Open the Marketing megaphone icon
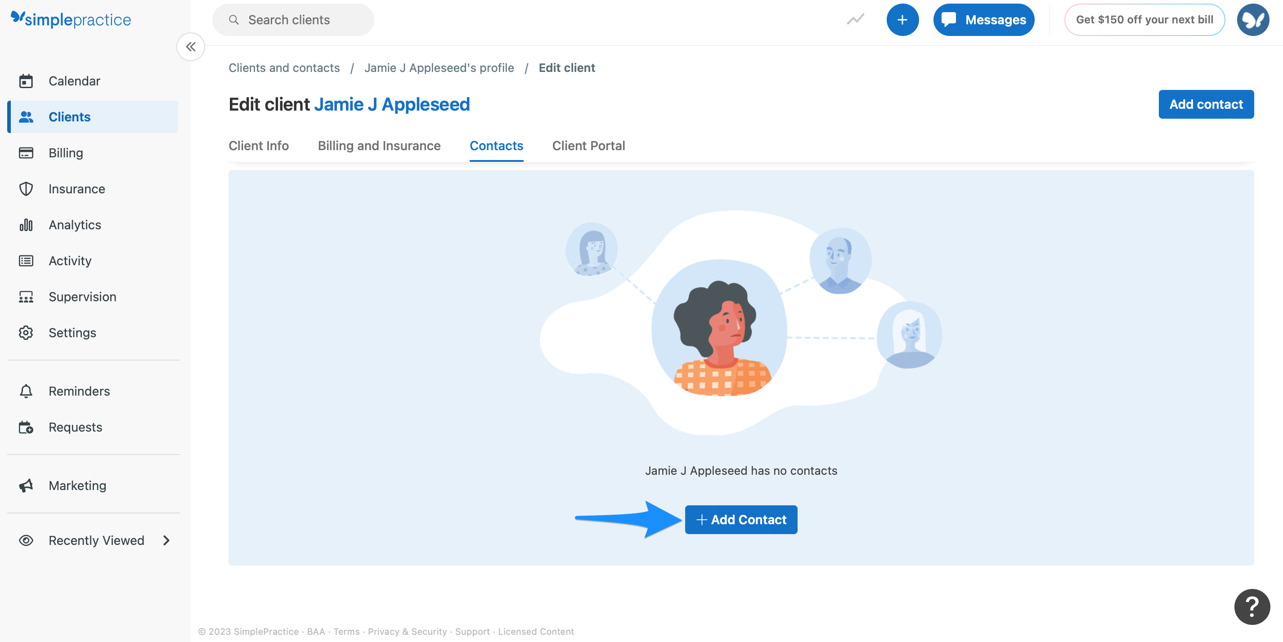Screen dimensions: 1283x642 26,485
